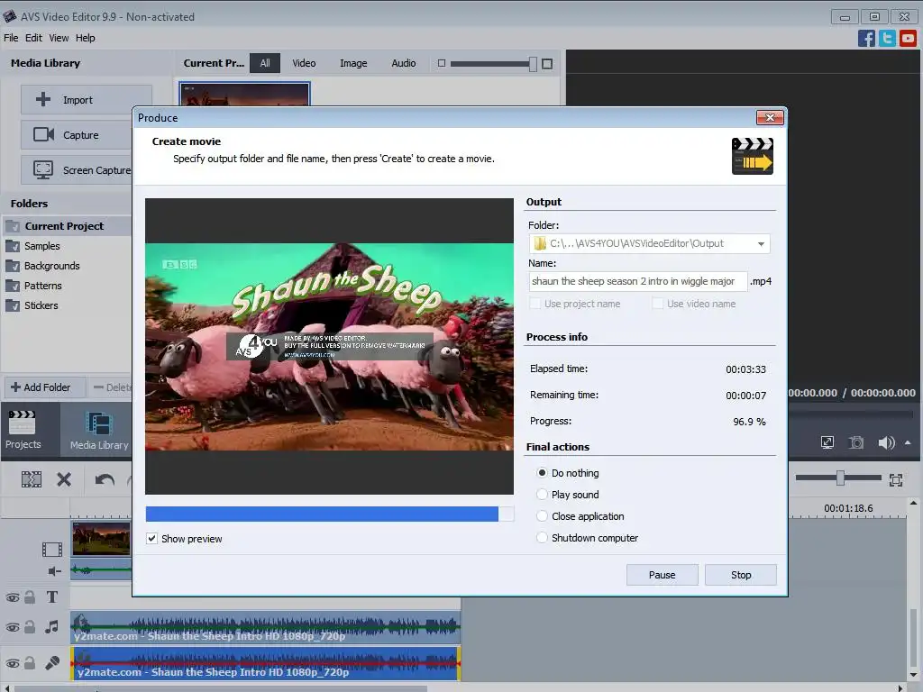Click the output file Name field
This screenshot has height=692, width=923.
(638, 281)
